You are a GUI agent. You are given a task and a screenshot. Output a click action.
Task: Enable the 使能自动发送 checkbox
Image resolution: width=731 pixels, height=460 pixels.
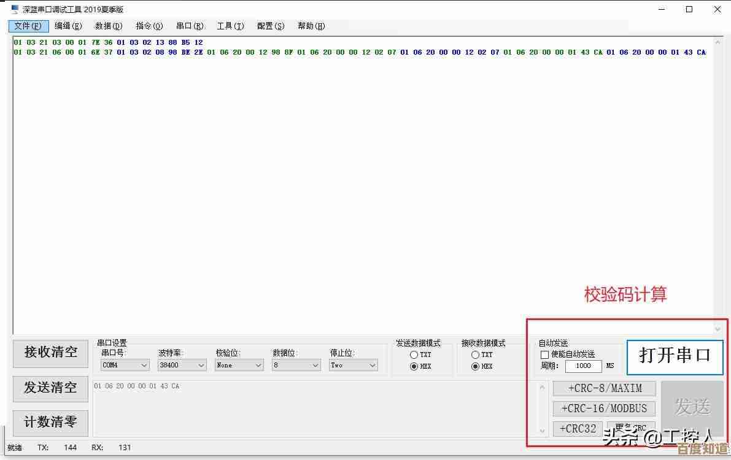[544, 355]
